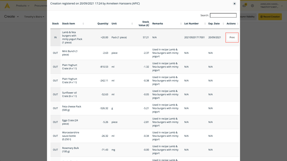287x161 pixels.
Task: Open the Anneleen Hanssens user account dropdown
Action: tap(271, 6)
